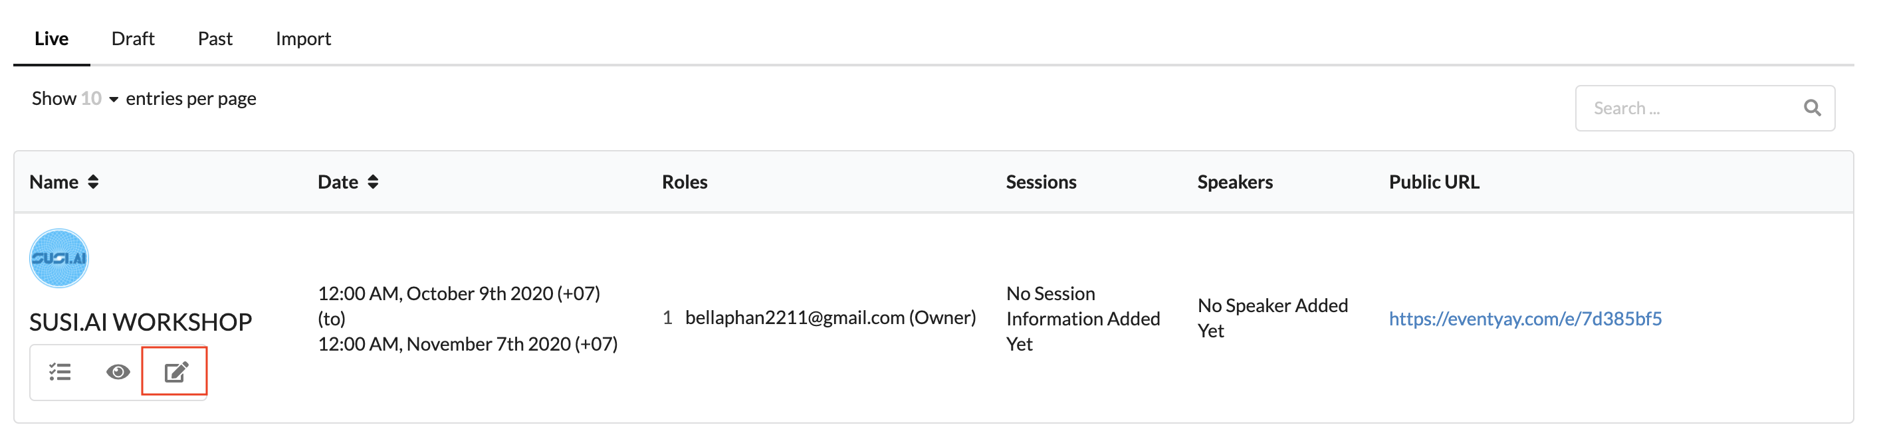
Task: Sort by Name using sort arrows
Action: coord(93,182)
